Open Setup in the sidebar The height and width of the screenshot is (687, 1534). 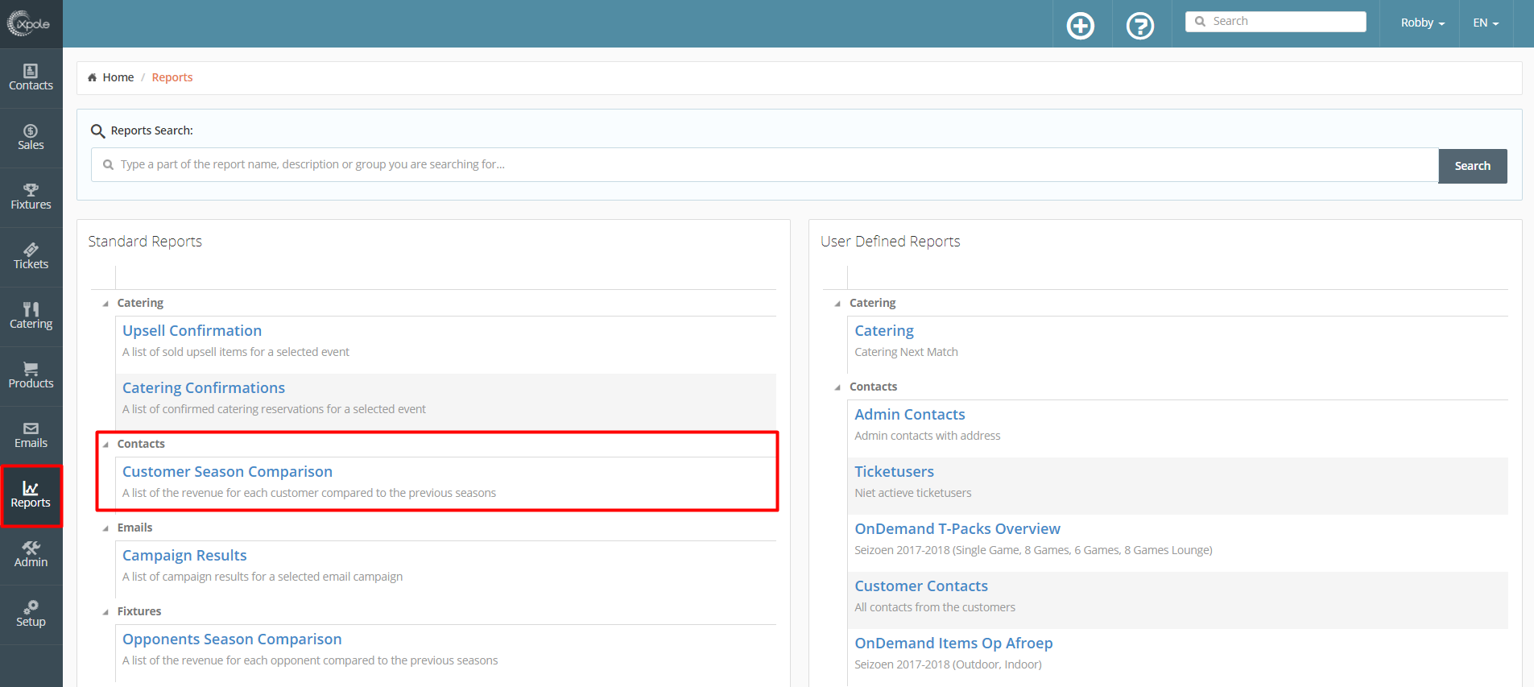31,615
